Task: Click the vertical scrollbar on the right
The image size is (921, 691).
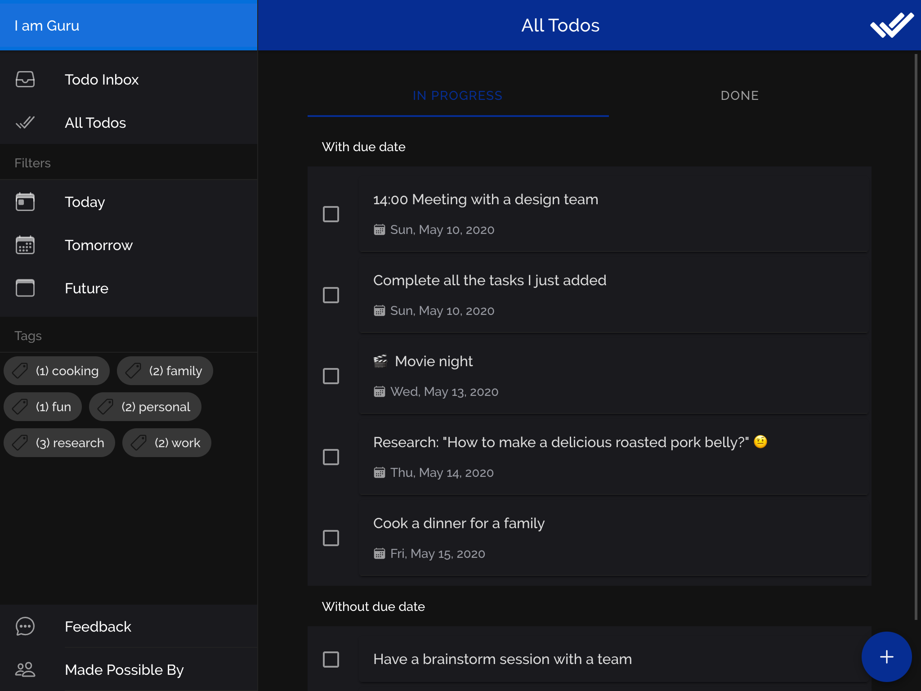Action: [x=916, y=337]
